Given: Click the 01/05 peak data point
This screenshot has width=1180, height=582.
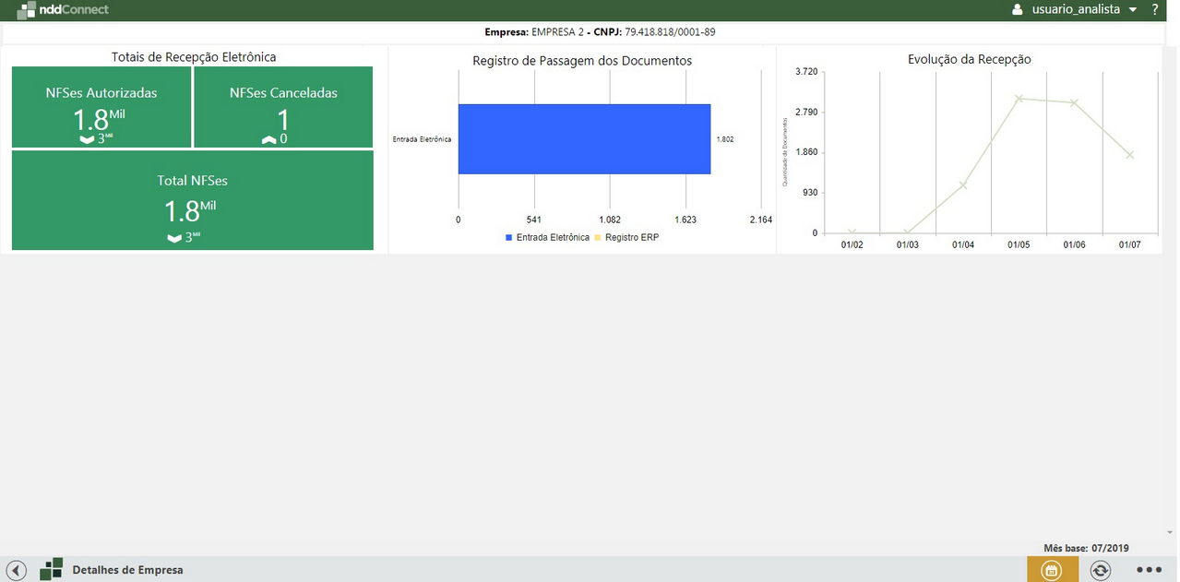Looking at the screenshot, I should (x=1019, y=98).
